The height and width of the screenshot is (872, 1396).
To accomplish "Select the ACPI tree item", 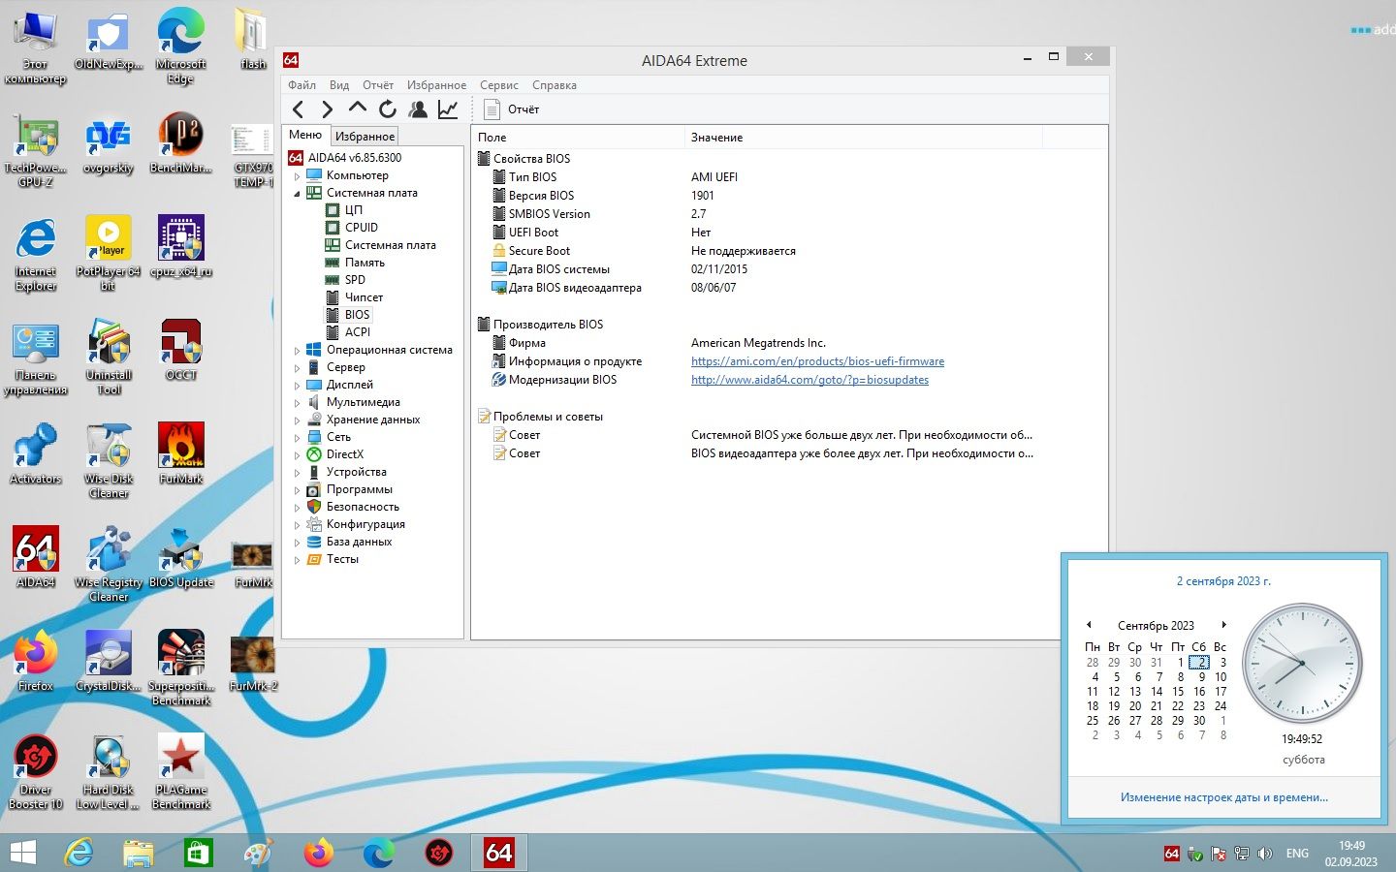I will point(358,332).
